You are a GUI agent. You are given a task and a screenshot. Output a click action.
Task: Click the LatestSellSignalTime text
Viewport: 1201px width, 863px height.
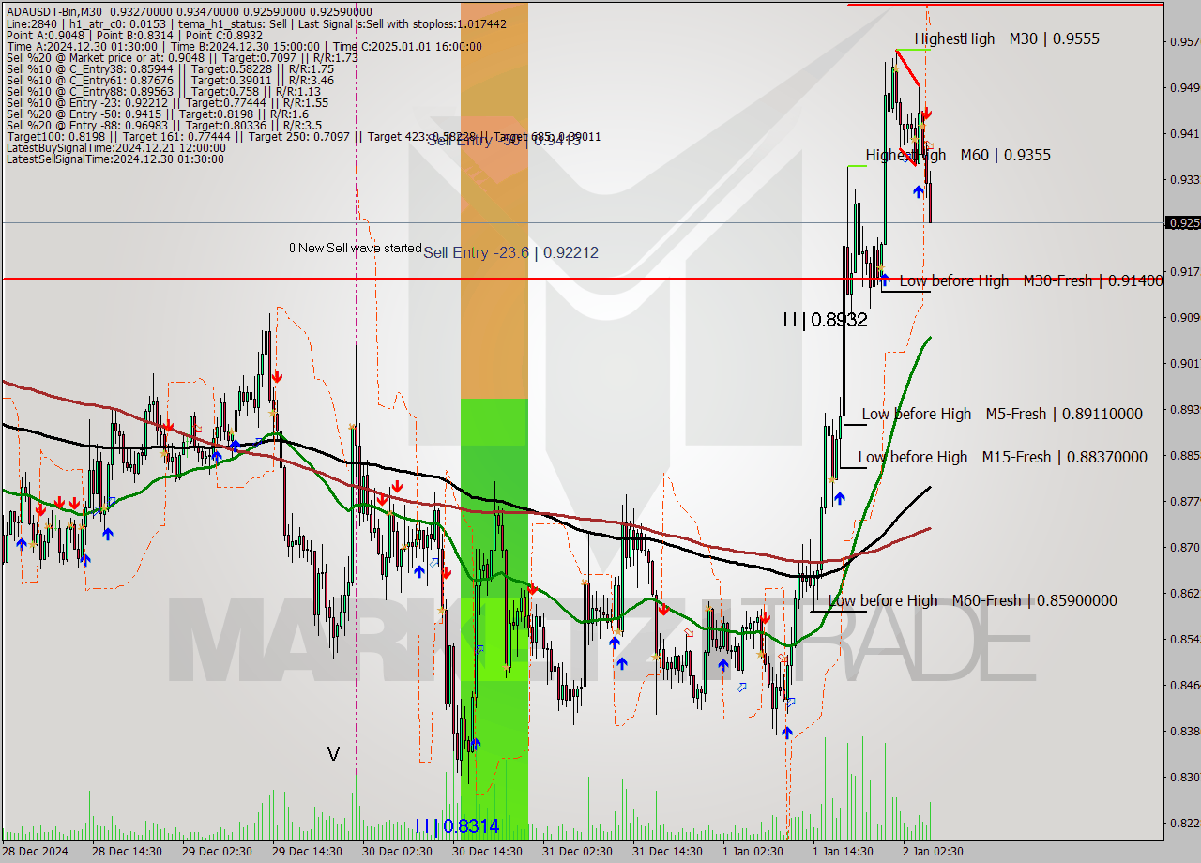pos(114,159)
